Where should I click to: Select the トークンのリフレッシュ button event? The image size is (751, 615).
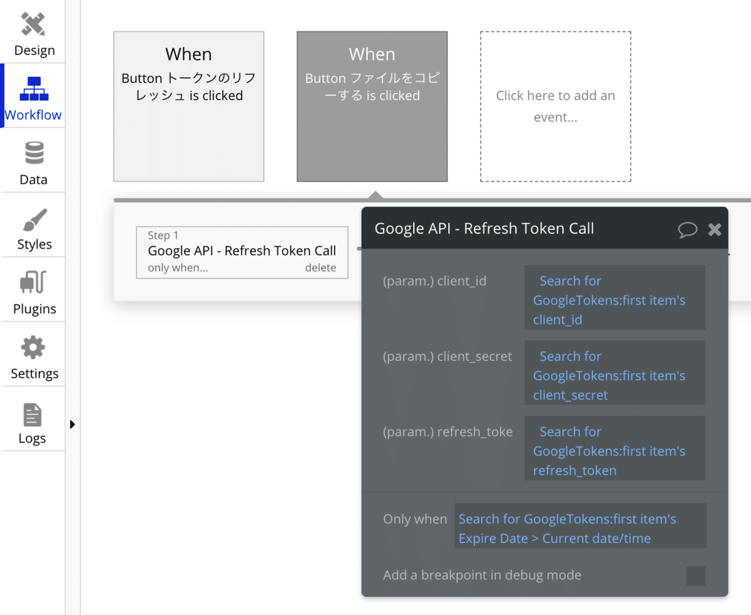188,106
